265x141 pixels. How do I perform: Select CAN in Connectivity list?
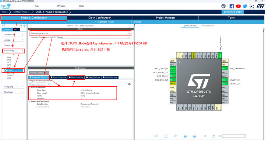point(9,57)
